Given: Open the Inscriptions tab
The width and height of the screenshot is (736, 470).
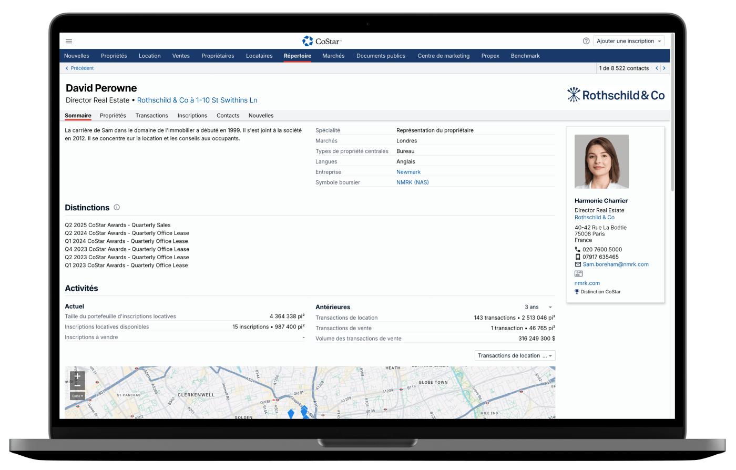Looking at the screenshot, I should coord(192,116).
